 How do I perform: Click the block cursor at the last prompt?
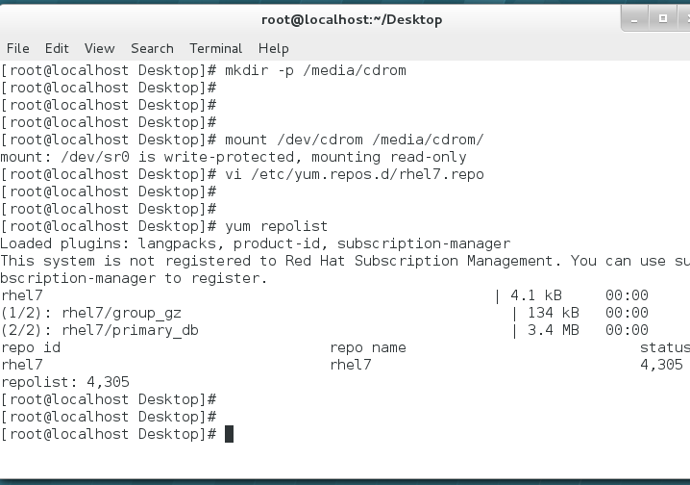point(229,434)
